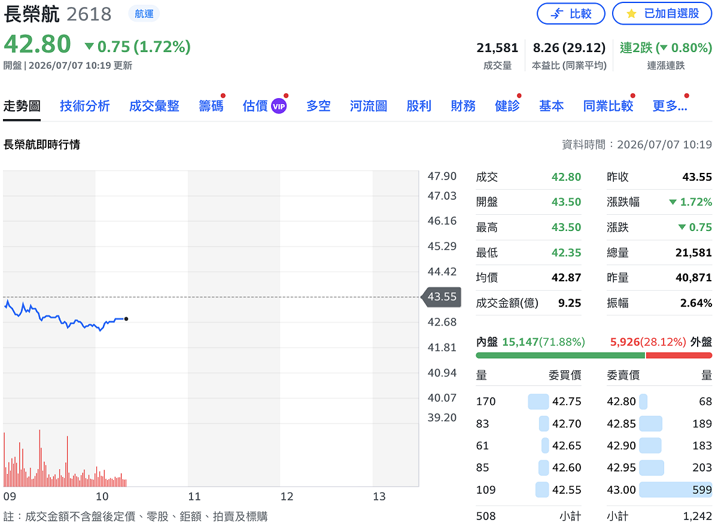Image resolution: width=718 pixels, height=526 pixels.
Task: Click ask price 42.85
Action: (x=622, y=424)
